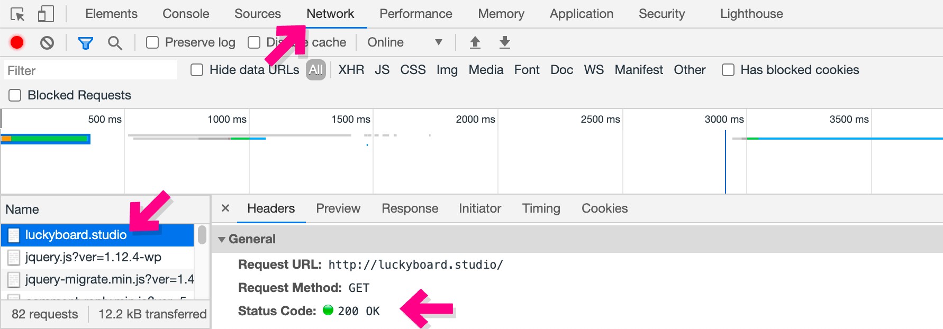Open the Timing tab in request details

[541, 208]
